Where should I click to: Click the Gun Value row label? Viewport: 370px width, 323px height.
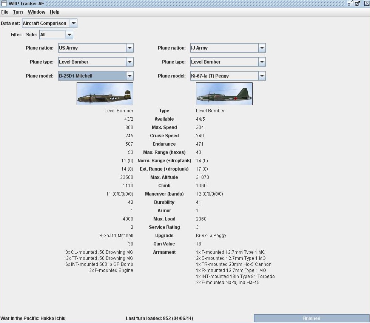tap(164, 244)
